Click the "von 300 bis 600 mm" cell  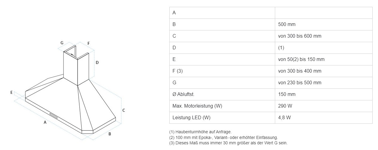(x=299, y=36)
